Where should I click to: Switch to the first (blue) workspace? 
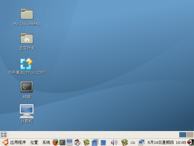click(182, 135)
